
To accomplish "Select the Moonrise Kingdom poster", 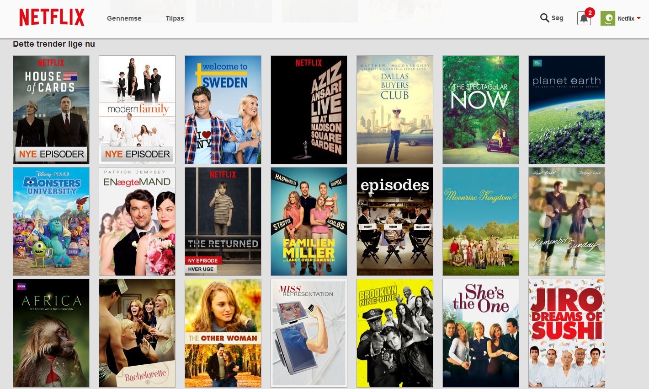I will click(481, 222).
